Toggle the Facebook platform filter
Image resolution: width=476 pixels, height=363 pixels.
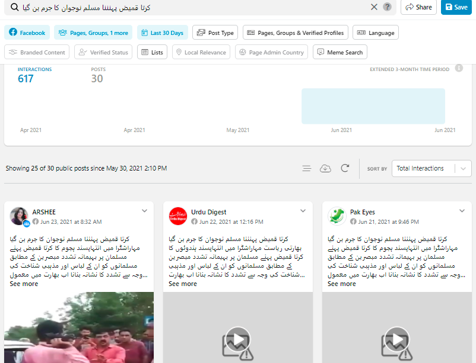27,33
